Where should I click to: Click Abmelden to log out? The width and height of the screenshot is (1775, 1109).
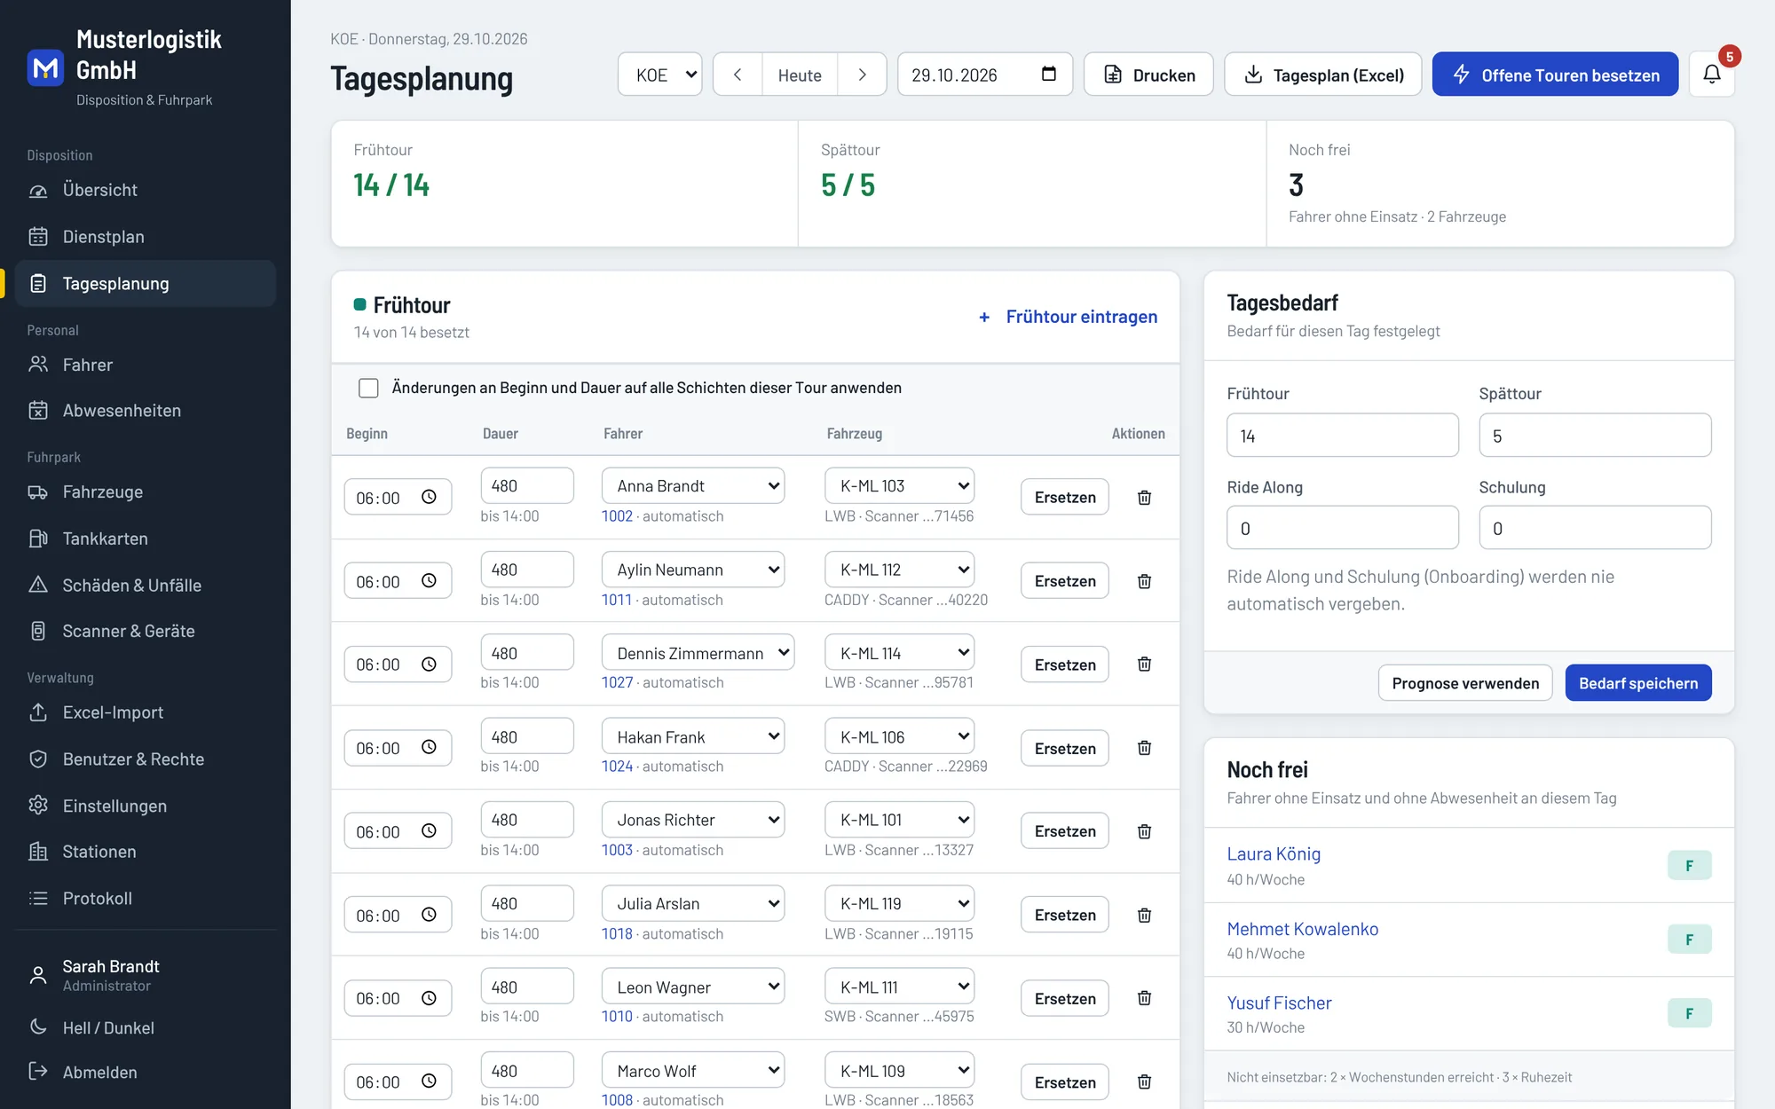click(x=146, y=1072)
